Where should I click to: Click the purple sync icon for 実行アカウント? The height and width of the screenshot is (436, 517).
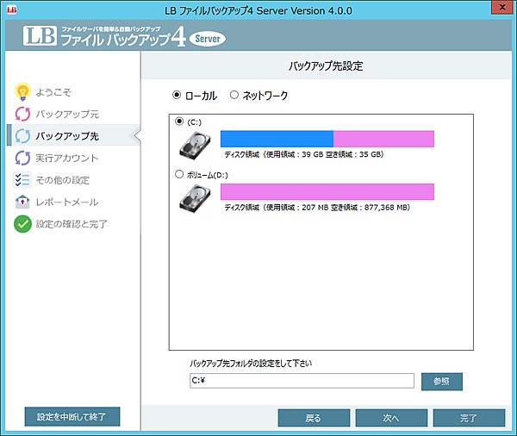[22, 158]
